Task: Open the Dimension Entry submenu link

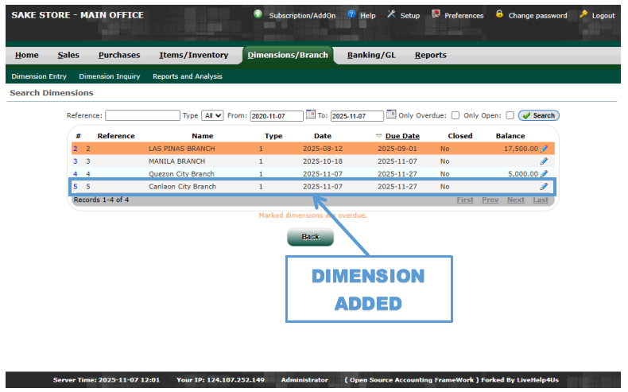Action: tap(39, 76)
